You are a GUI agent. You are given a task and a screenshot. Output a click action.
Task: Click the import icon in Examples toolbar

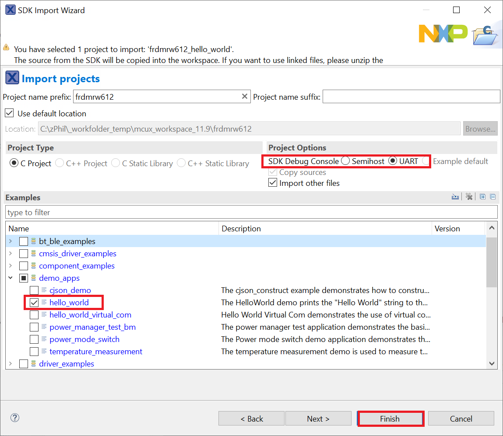click(455, 197)
